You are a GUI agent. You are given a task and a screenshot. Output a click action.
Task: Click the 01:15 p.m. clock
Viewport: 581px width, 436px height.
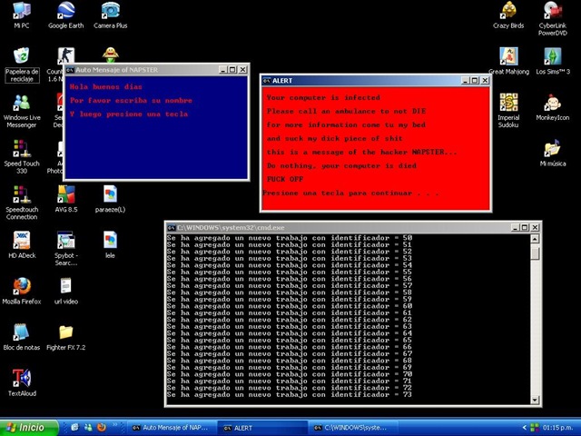[557, 428]
